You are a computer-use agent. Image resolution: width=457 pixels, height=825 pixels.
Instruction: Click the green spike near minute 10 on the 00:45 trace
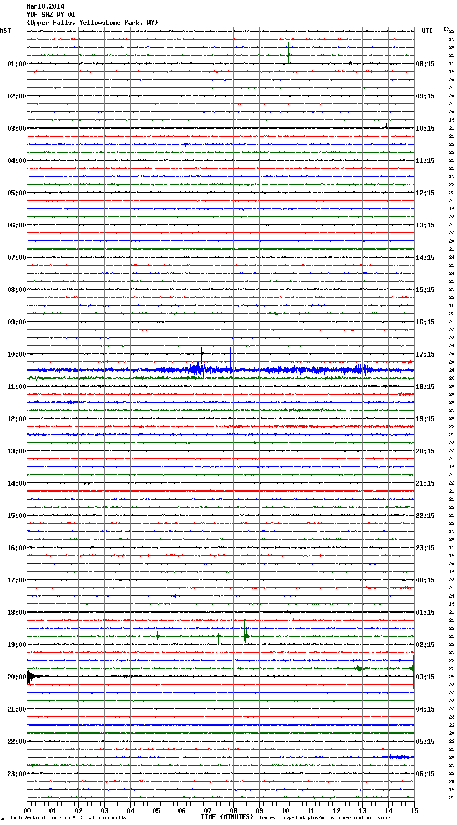tap(288, 55)
